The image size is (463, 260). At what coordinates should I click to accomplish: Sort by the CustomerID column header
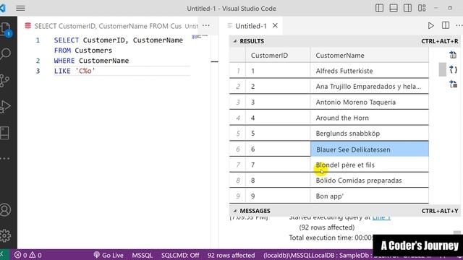278,56
